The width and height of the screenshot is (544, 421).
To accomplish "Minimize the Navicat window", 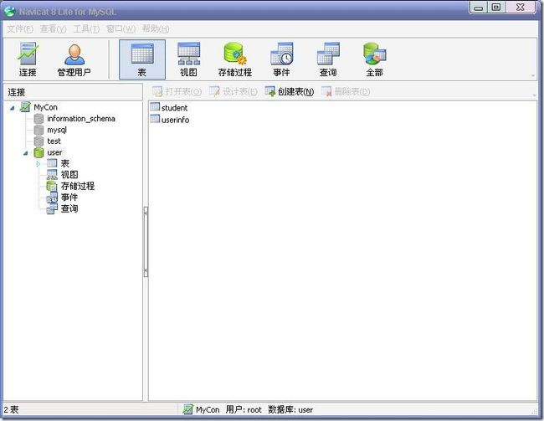I will (x=479, y=8).
